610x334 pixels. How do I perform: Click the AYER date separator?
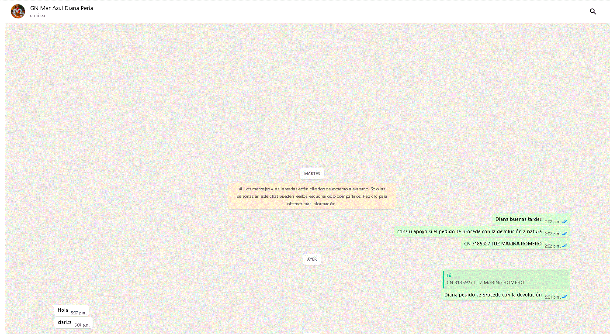tap(312, 259)
